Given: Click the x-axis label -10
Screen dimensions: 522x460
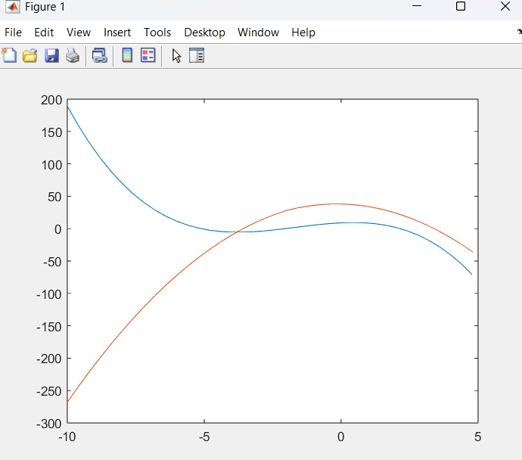Looking at the screenshot, I should 67,437.
